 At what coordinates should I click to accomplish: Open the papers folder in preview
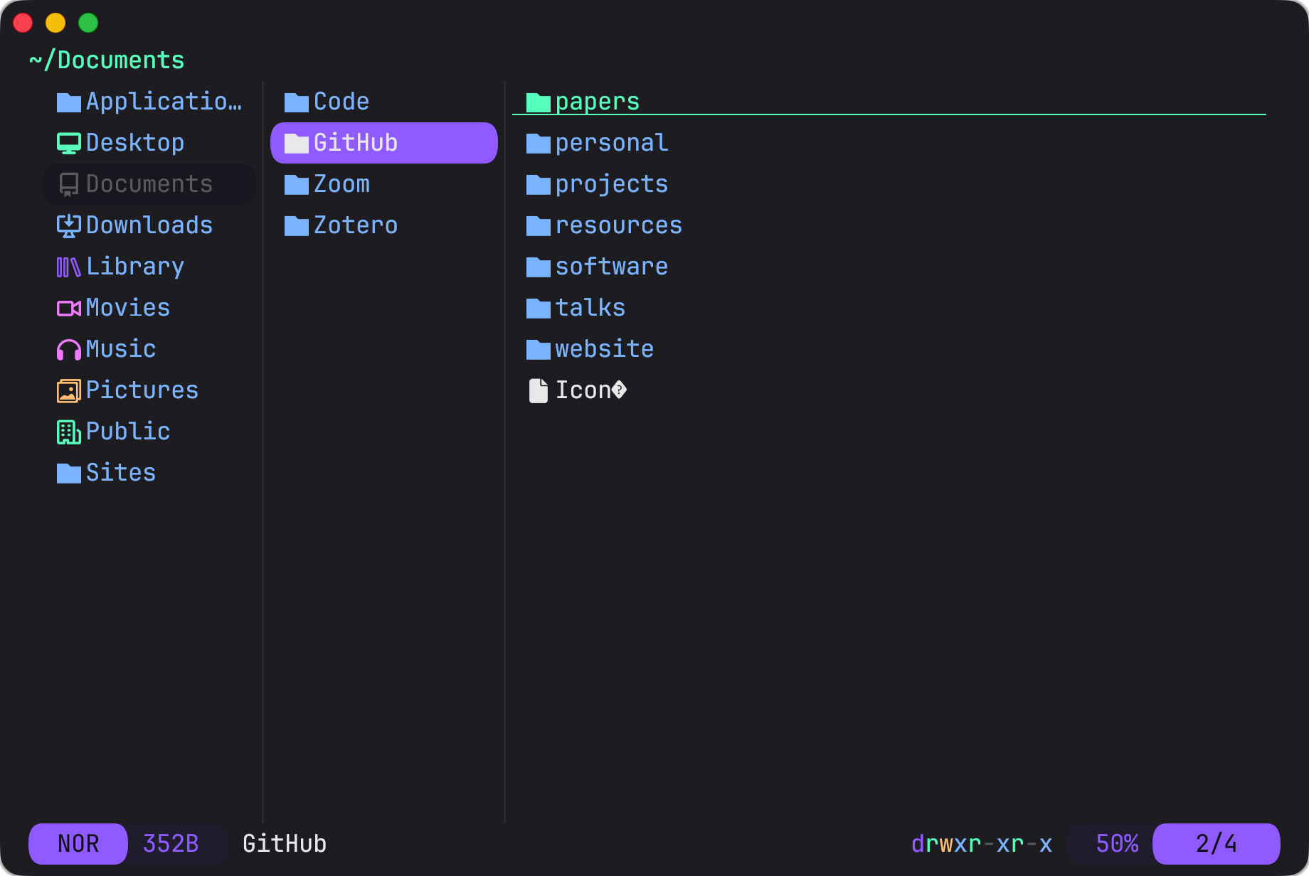(597, 102)
